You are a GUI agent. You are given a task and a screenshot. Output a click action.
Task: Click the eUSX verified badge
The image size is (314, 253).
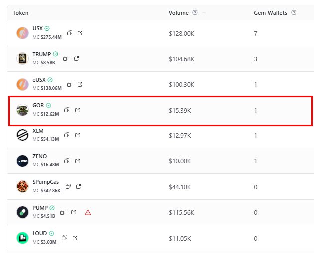pyautogui.click(x=50, y=80)
